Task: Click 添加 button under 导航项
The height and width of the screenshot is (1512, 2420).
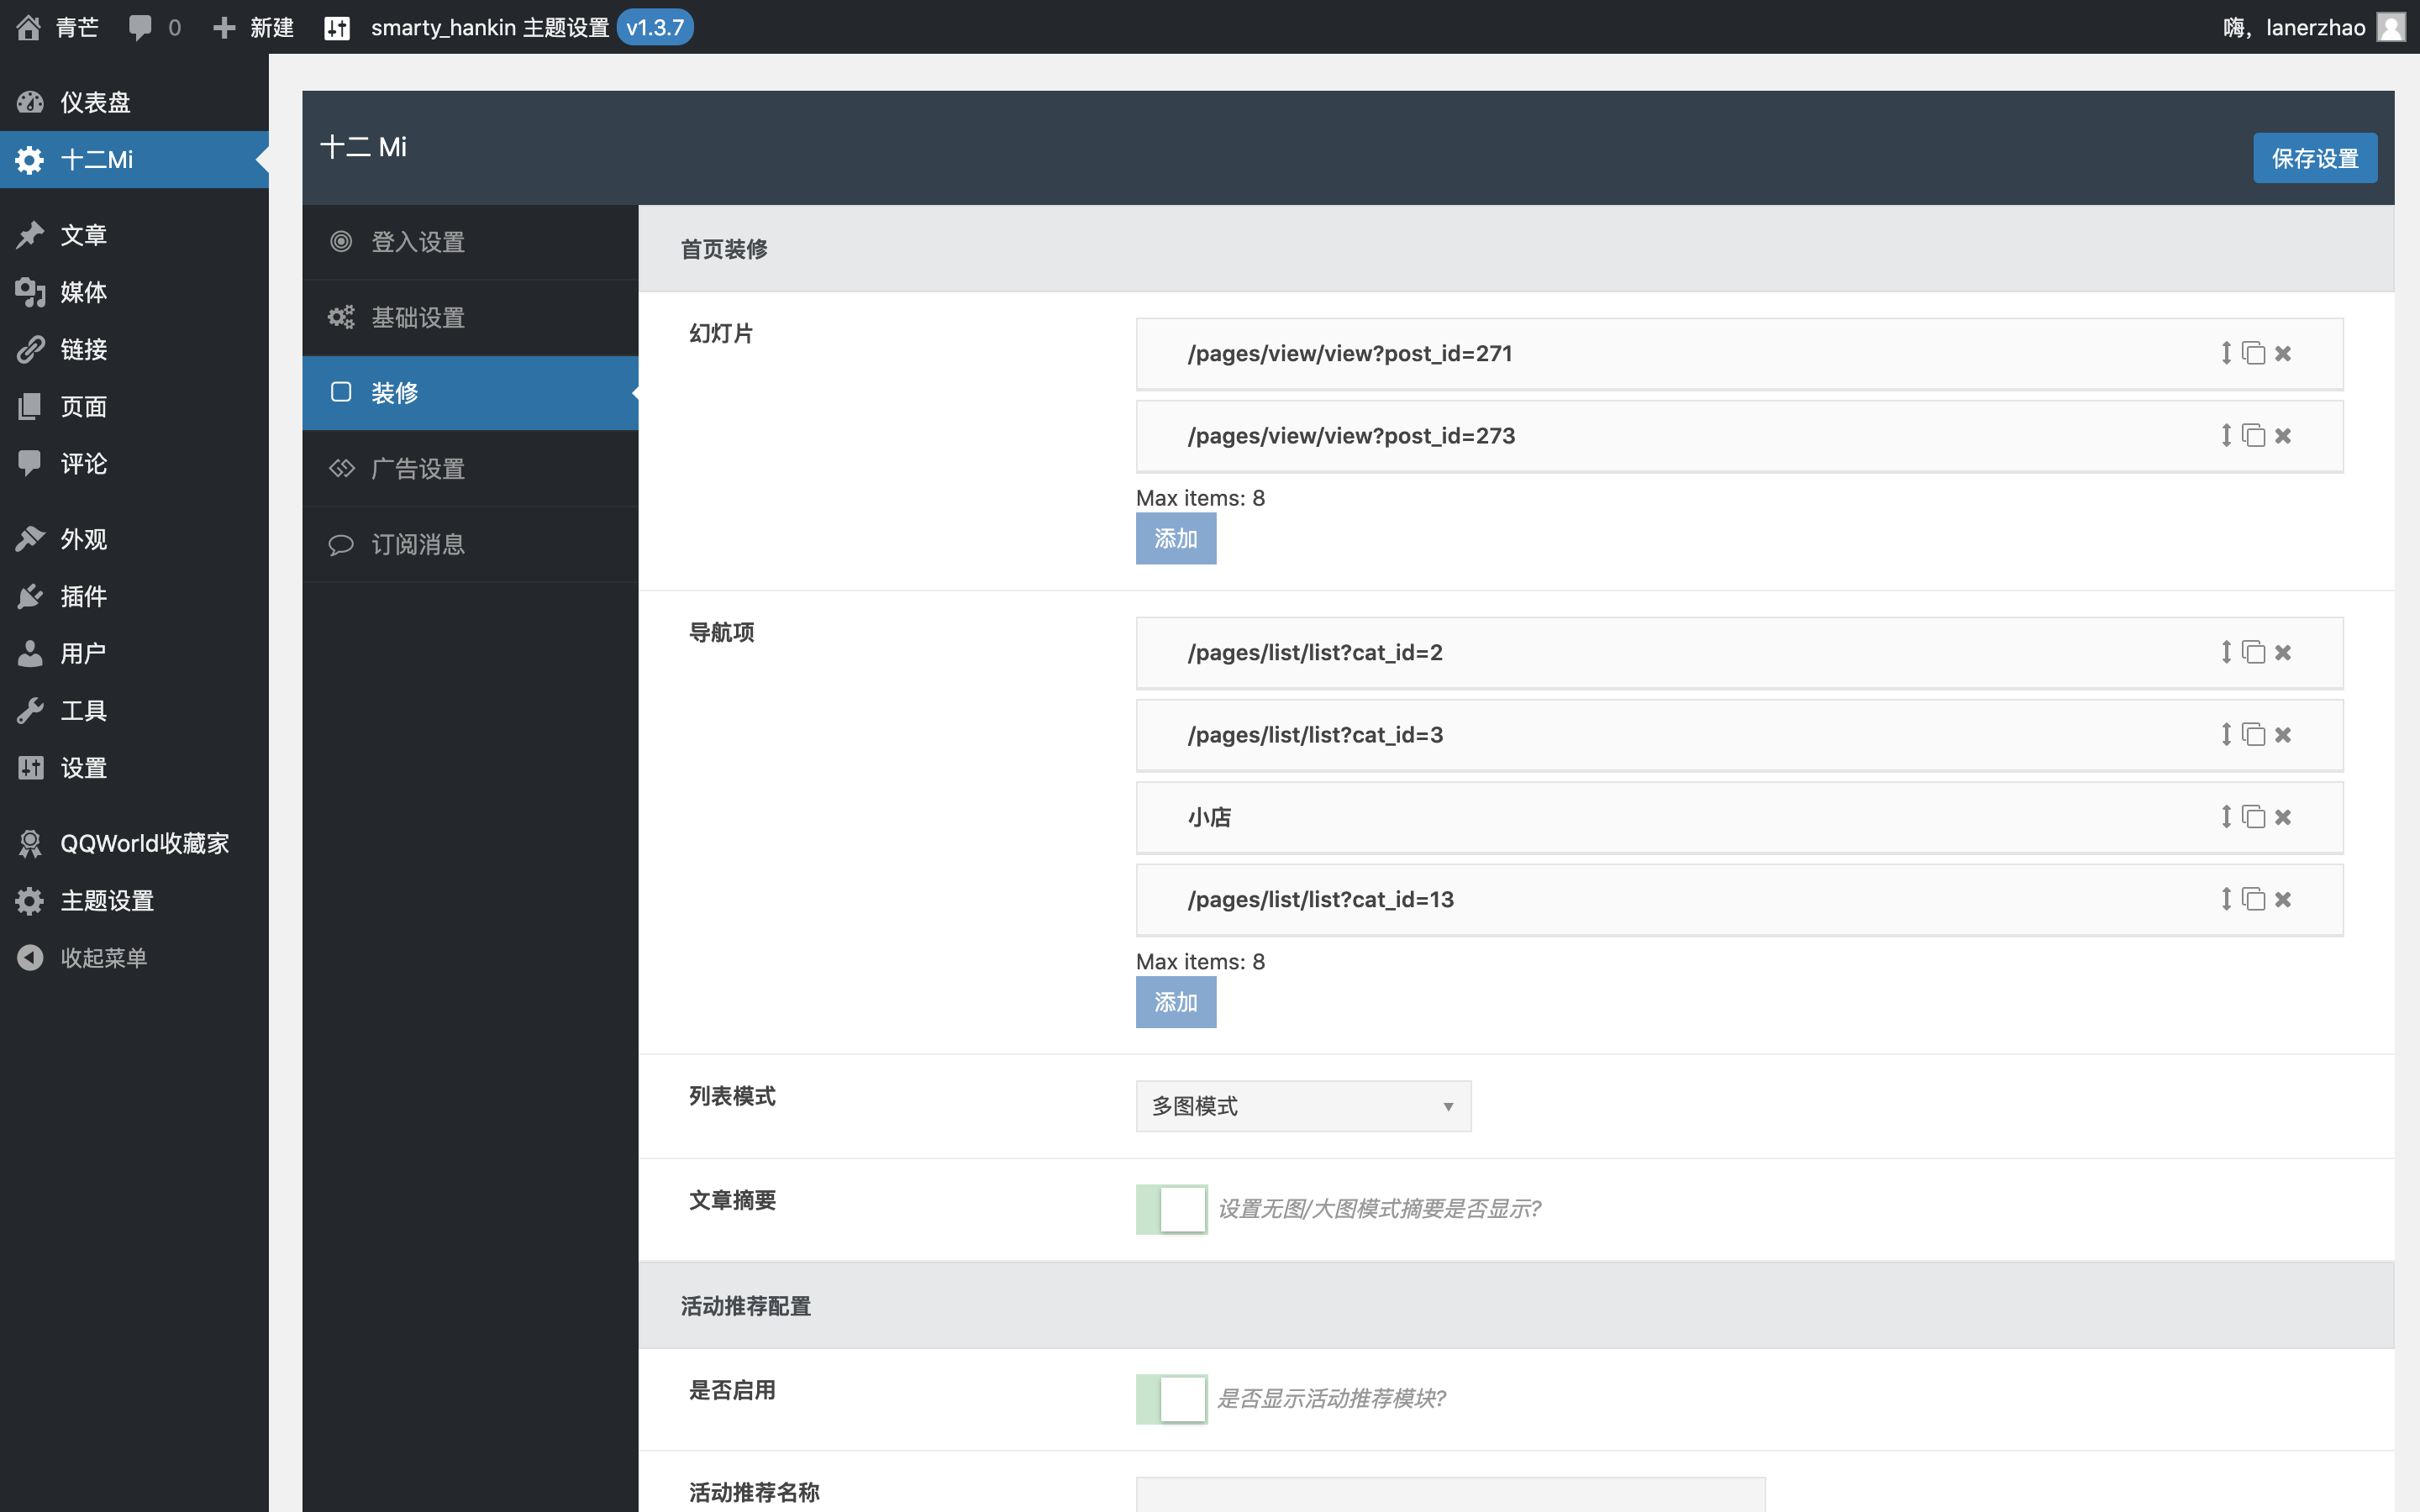Action: 1176,1002
